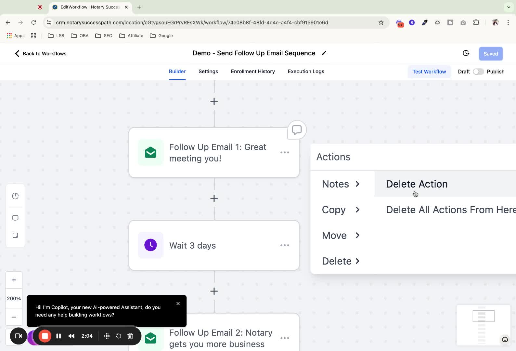Open recording drag handle grid icon
Screen dimensions: 516x351
pyautogui.click(x=107, y=336)
